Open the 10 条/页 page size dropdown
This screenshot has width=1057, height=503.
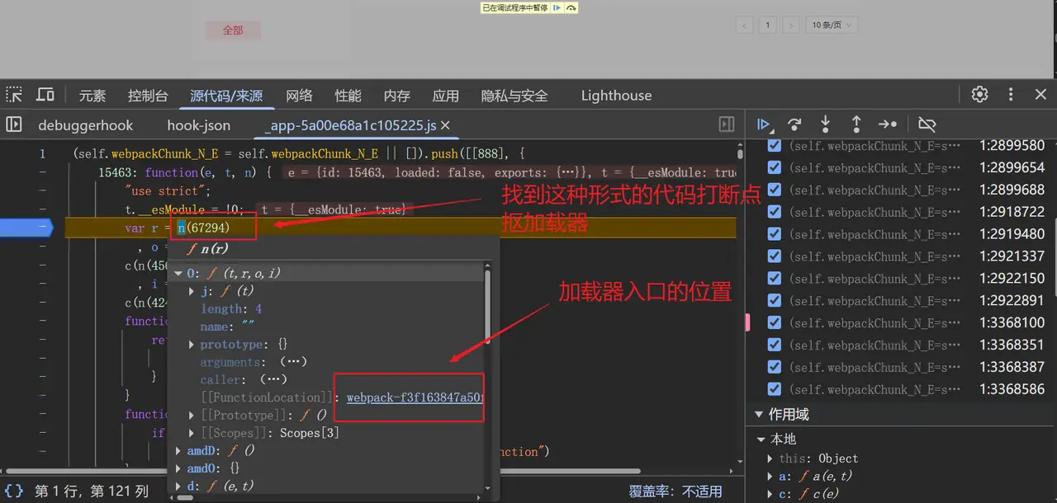tap(831, 26)
